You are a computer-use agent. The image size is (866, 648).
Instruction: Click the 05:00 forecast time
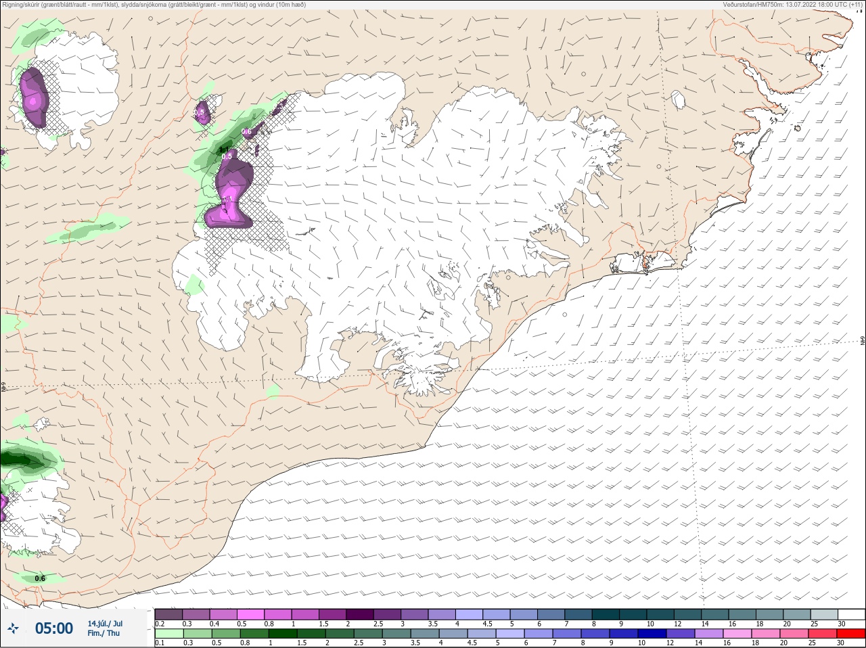tap(54, 628)
